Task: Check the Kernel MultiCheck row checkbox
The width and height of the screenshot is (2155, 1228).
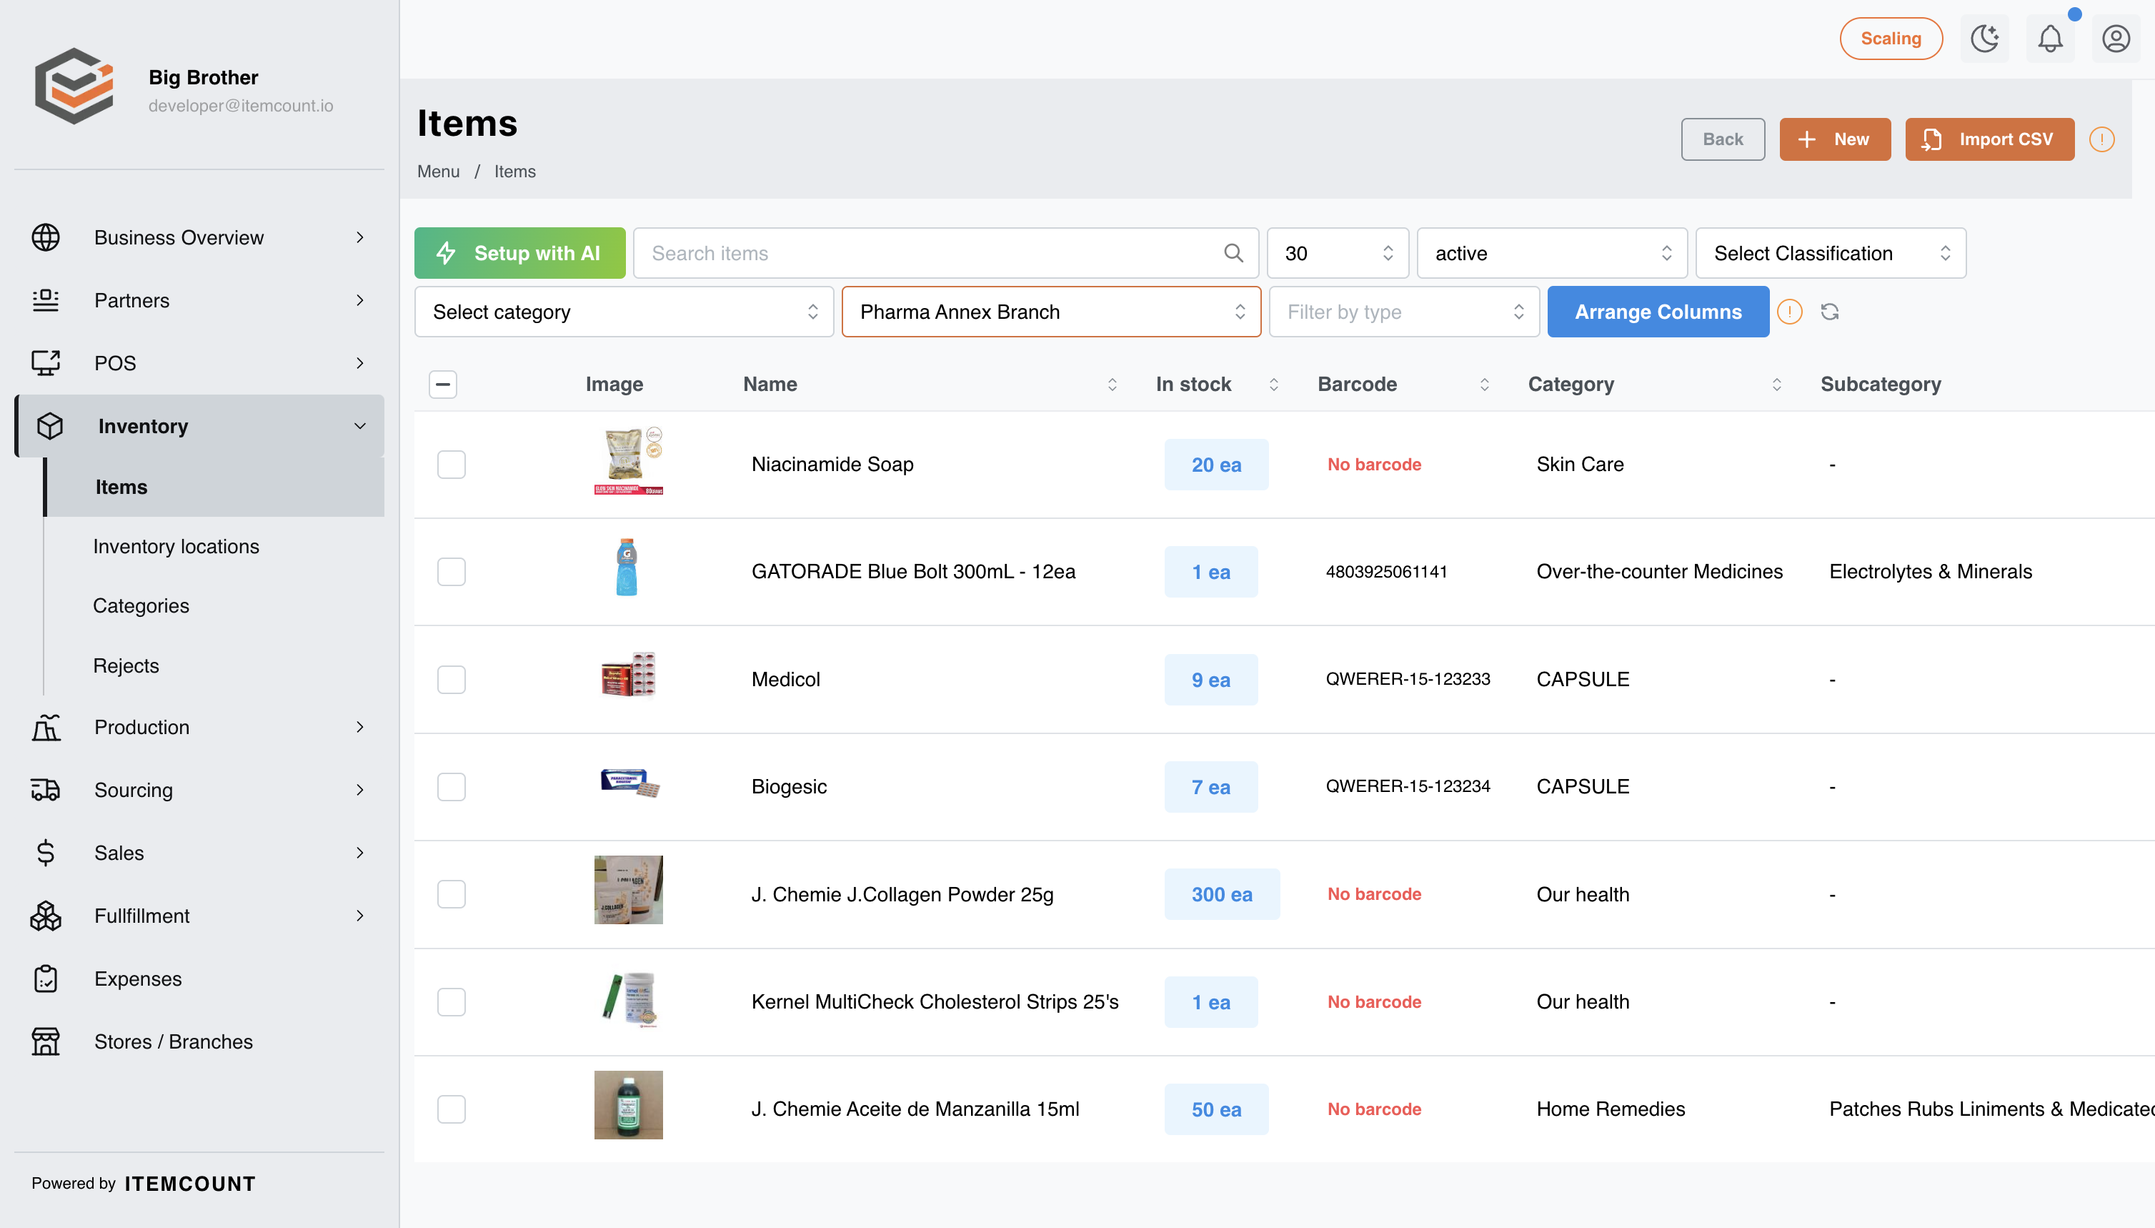Action: pyautogui.click(x=451, y=1002)
